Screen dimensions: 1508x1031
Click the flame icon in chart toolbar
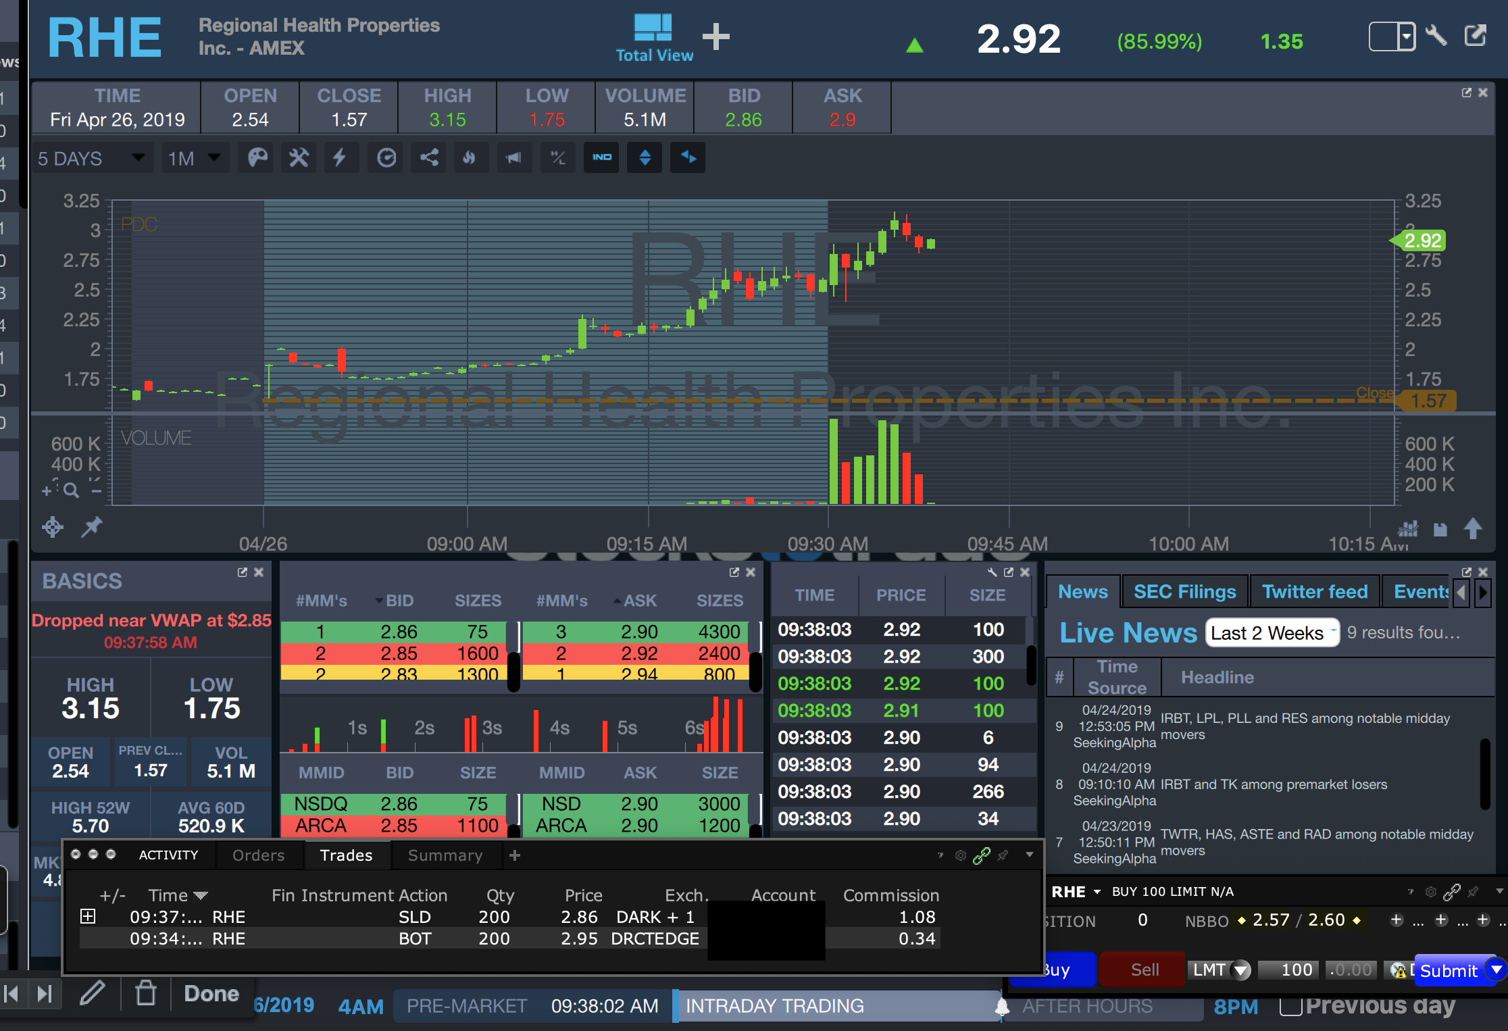[470, 158]
